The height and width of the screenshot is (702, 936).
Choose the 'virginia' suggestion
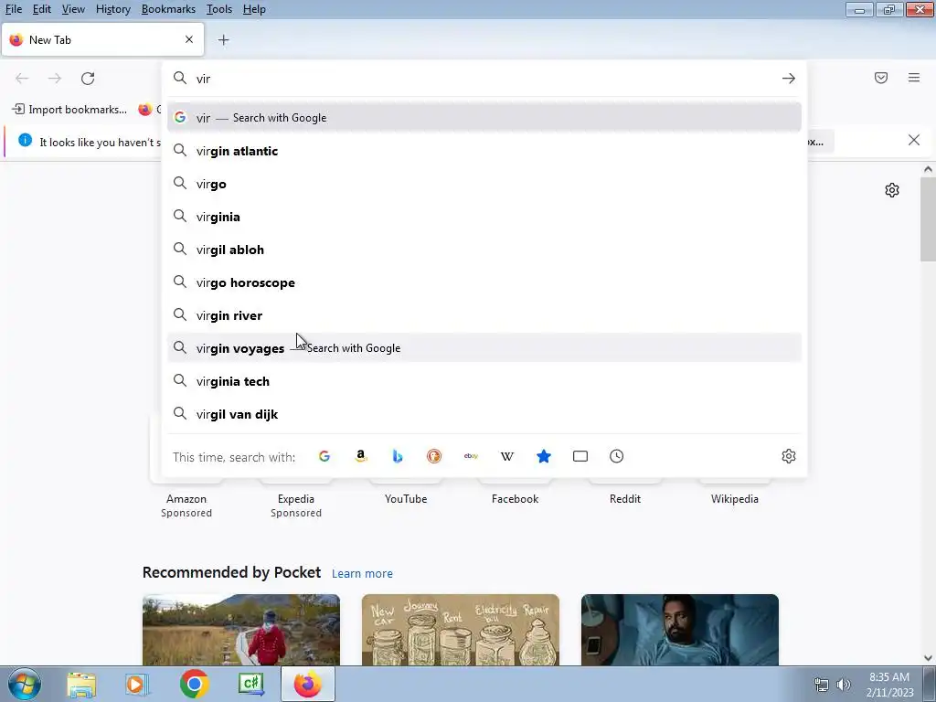(484, 217)
